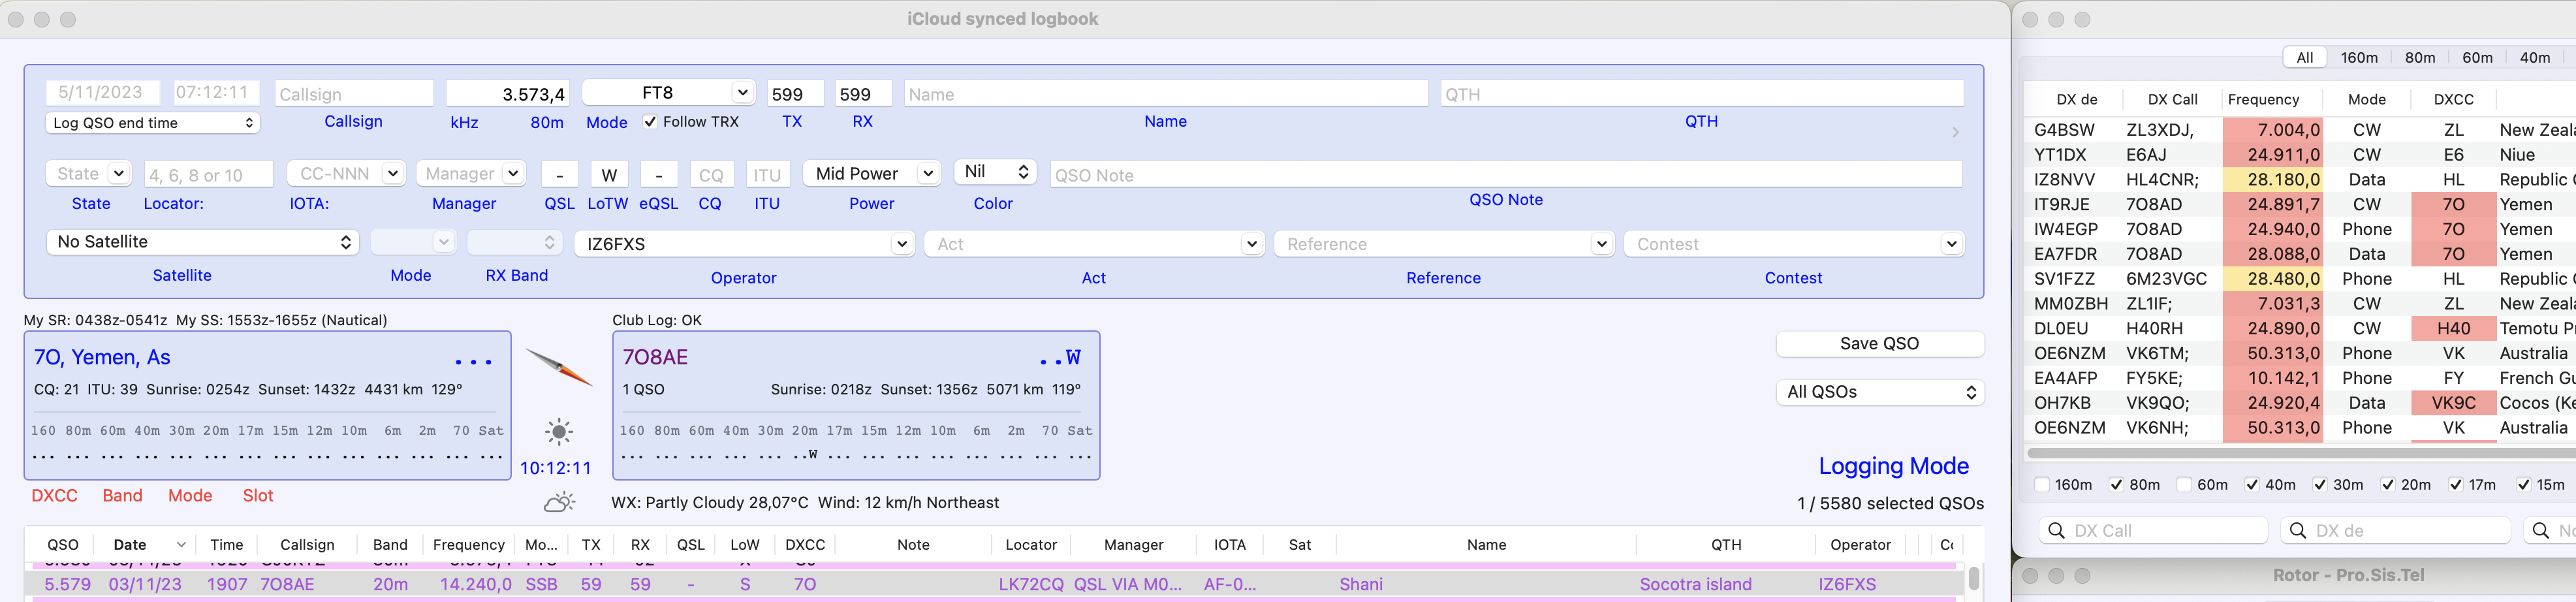Viewport: 2576px width, 602px height.
Task: Select the 80m tab in DX cluster
Action: click(2419, 58)
